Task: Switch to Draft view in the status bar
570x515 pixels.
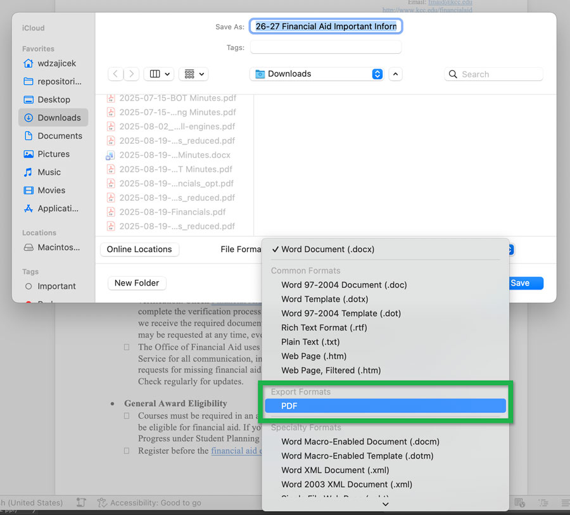Action: (x=566, y=502)
